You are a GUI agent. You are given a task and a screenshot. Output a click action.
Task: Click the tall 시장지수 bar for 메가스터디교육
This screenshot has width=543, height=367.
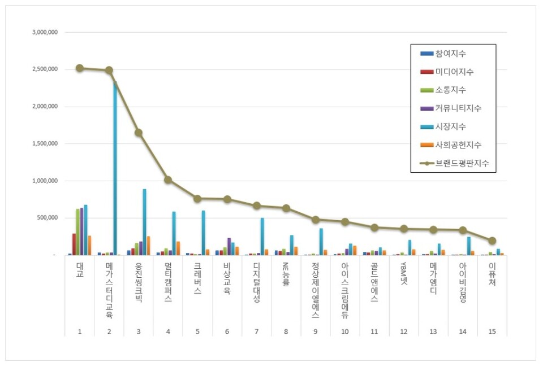115,169
